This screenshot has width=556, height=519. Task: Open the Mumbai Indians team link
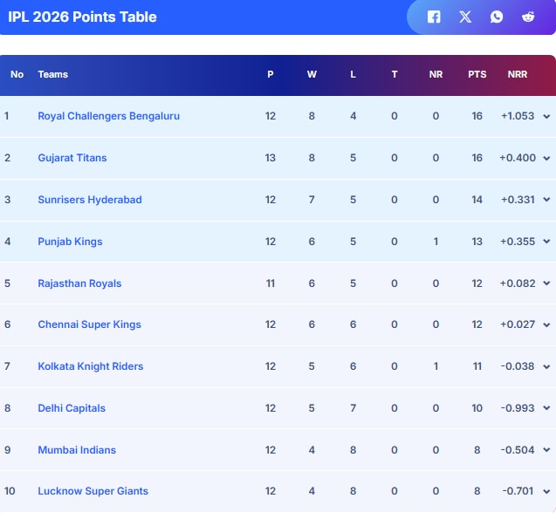(77, 450)
